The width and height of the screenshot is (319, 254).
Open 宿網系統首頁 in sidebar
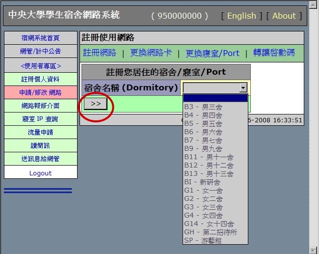pos(41,38)
